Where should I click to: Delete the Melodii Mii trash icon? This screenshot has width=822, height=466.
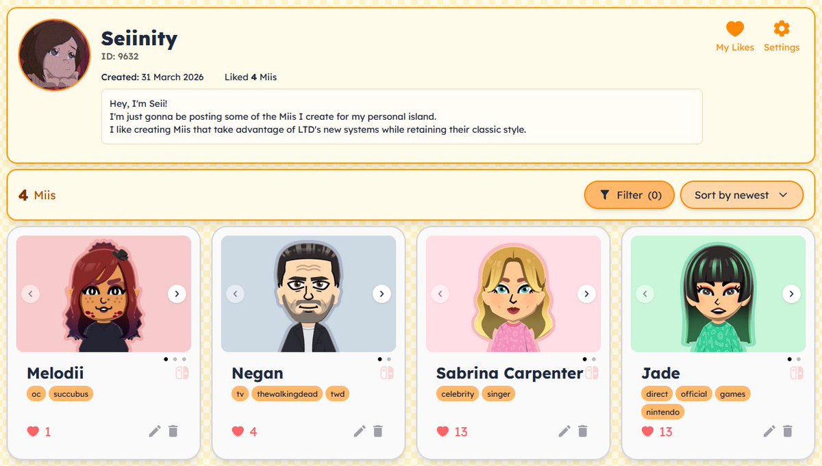173,431
